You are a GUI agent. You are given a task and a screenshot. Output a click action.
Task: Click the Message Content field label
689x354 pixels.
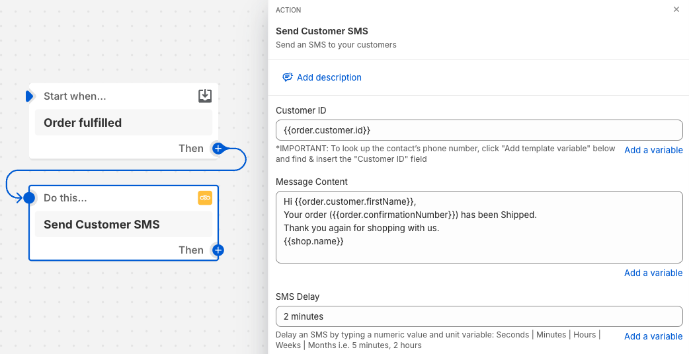(311, 182)
